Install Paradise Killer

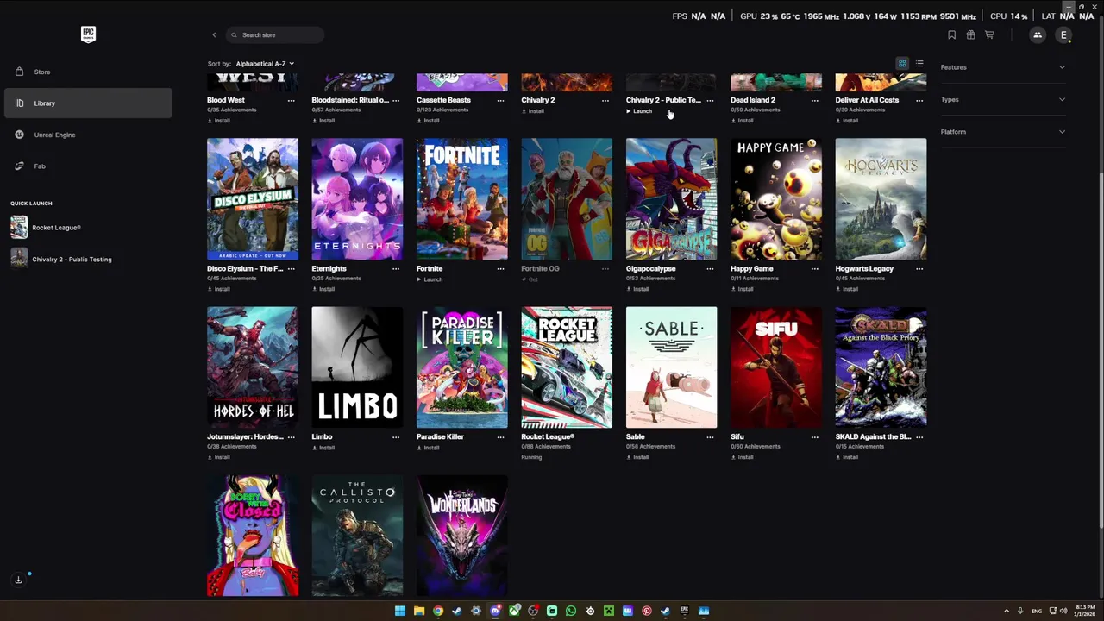click(x=428, y=448)
